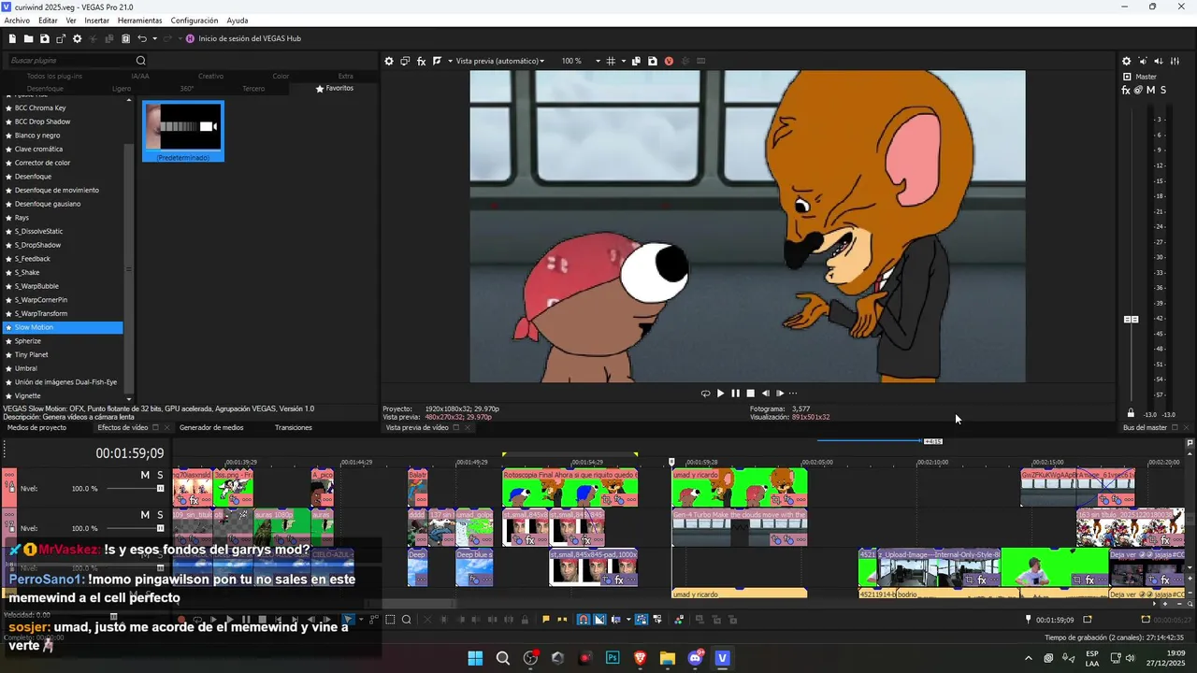Focus the Buscar plugins search field
Image resolution: width=1197 pixels, height=673 pixels.
coord(71,61)
